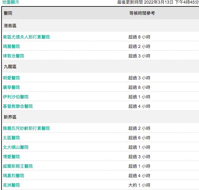
Task: Select the 港島區 section heading
Action: pyautogui.click(x=10, y=26)
